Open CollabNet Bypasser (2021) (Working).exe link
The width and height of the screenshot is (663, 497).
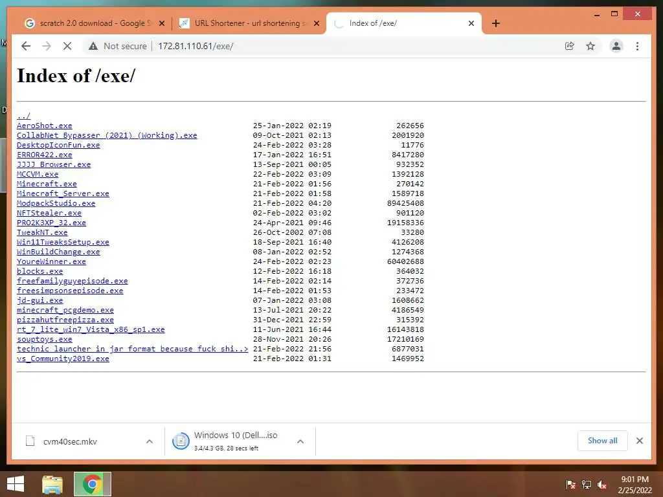click(x=107, y=135)
